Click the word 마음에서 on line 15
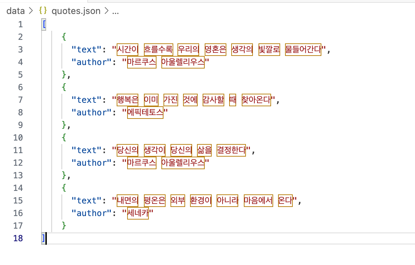This screenshot has height=265, width=415. click(258, 201)
